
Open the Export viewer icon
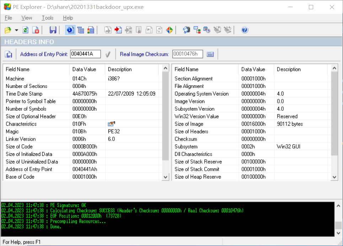point(108,30)
